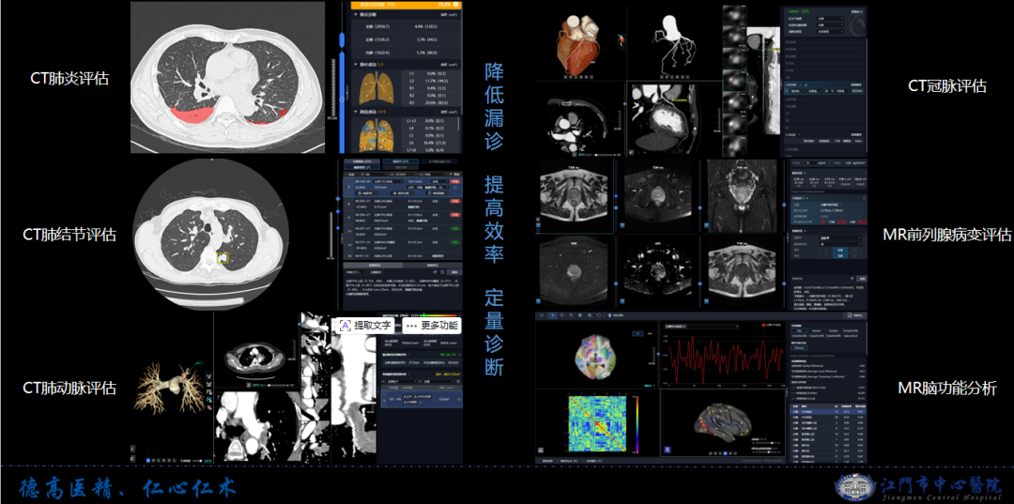Select the highlighted embolus row in pulmonary artery list
Image resolution: width=1014 pixels, height=504 pixels.
421,400
